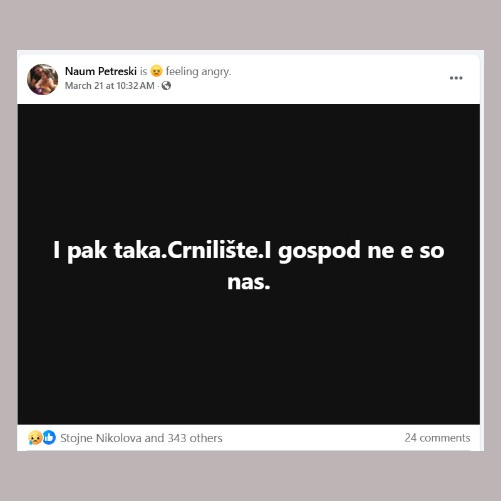Image resolution: width=501 pixels, height=501 pixels.
Task: Open the March 21 at 10:32 AM timestamp
Action: point(110,86)
